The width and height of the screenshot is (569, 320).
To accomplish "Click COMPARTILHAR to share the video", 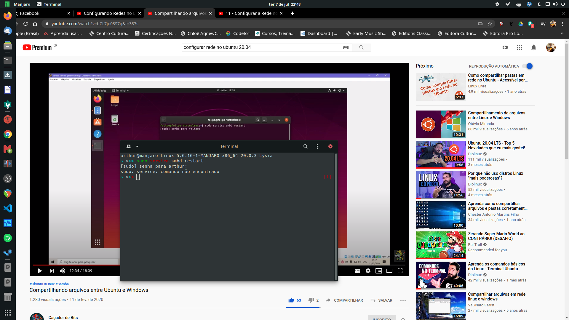I will coord(344,300).
